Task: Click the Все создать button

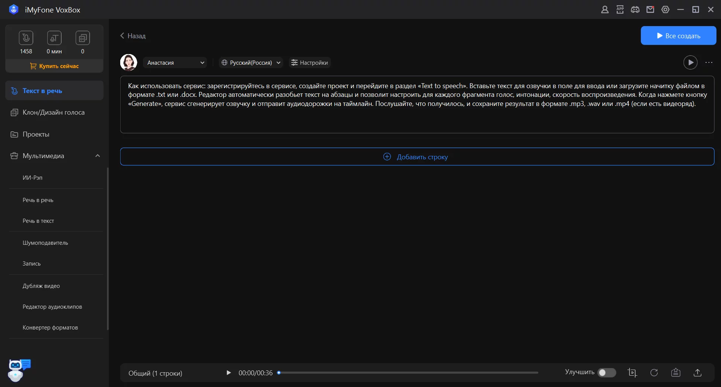Action: point(678,36)
